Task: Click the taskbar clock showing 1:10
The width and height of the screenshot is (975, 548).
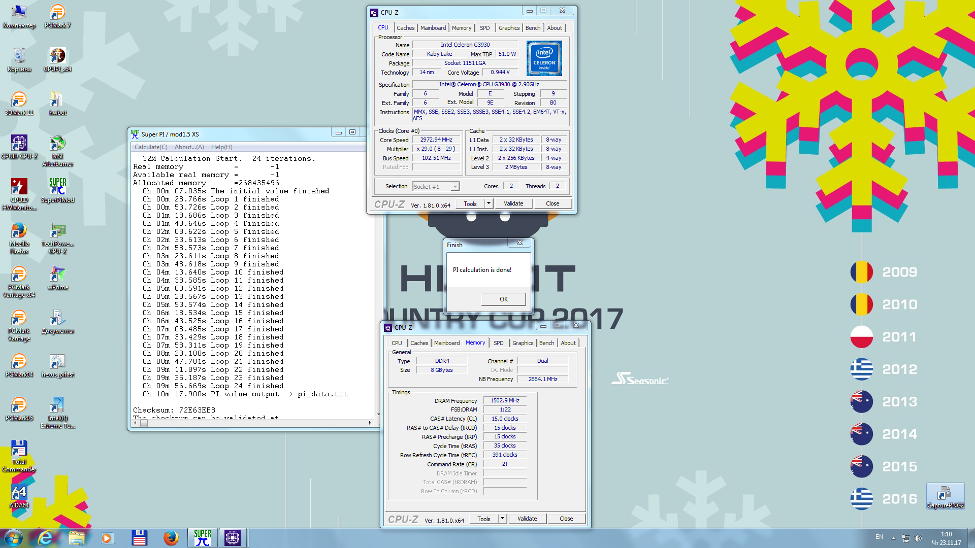Action: 946,538
